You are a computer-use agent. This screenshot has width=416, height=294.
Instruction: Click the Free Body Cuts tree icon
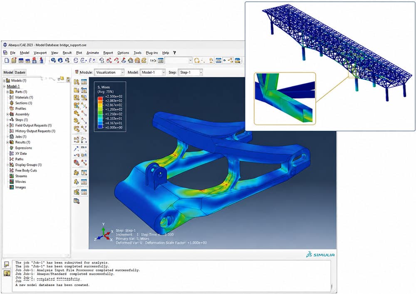pos(12,170)
